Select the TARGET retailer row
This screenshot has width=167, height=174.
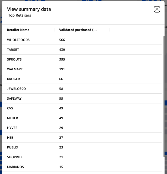(81, 50)
